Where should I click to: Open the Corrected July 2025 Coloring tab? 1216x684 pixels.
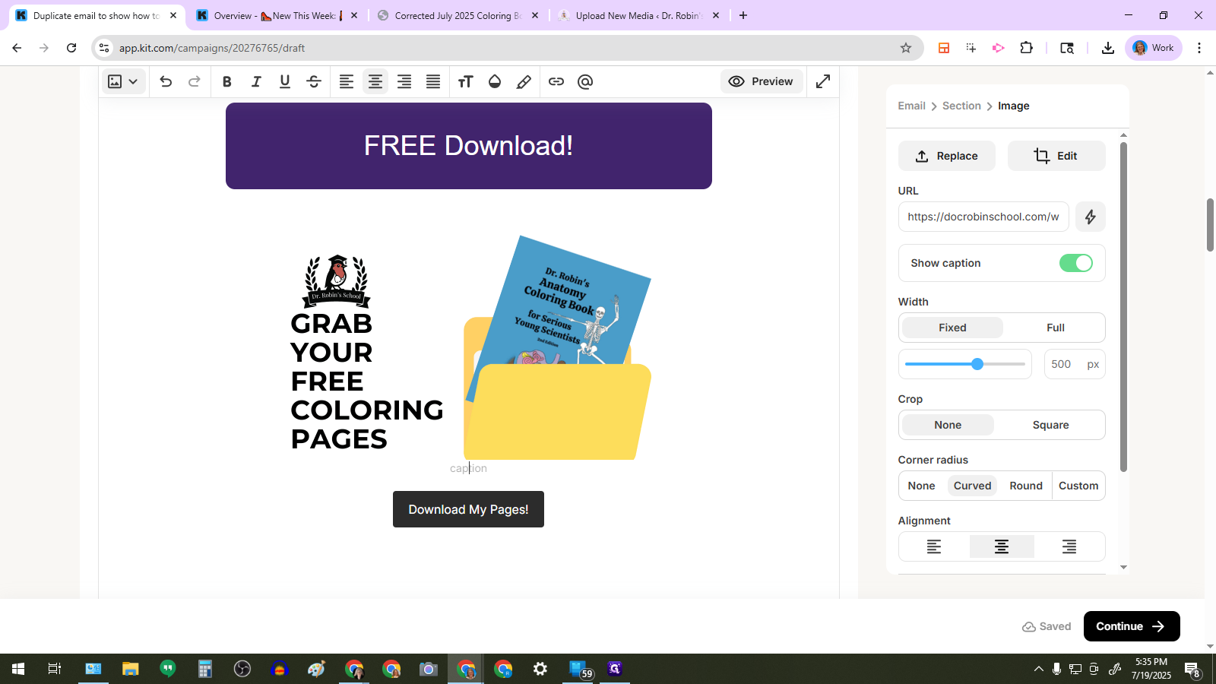[458, 15]
